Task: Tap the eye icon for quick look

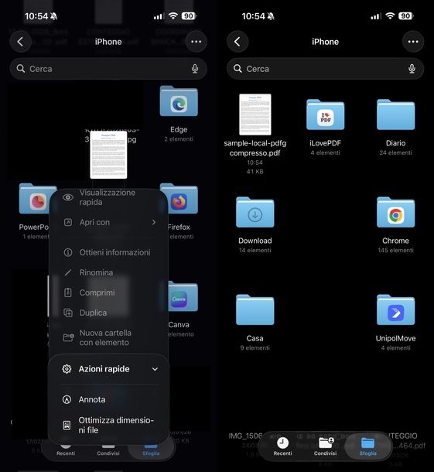Action: pyautogui.click(x=68, y=197)
